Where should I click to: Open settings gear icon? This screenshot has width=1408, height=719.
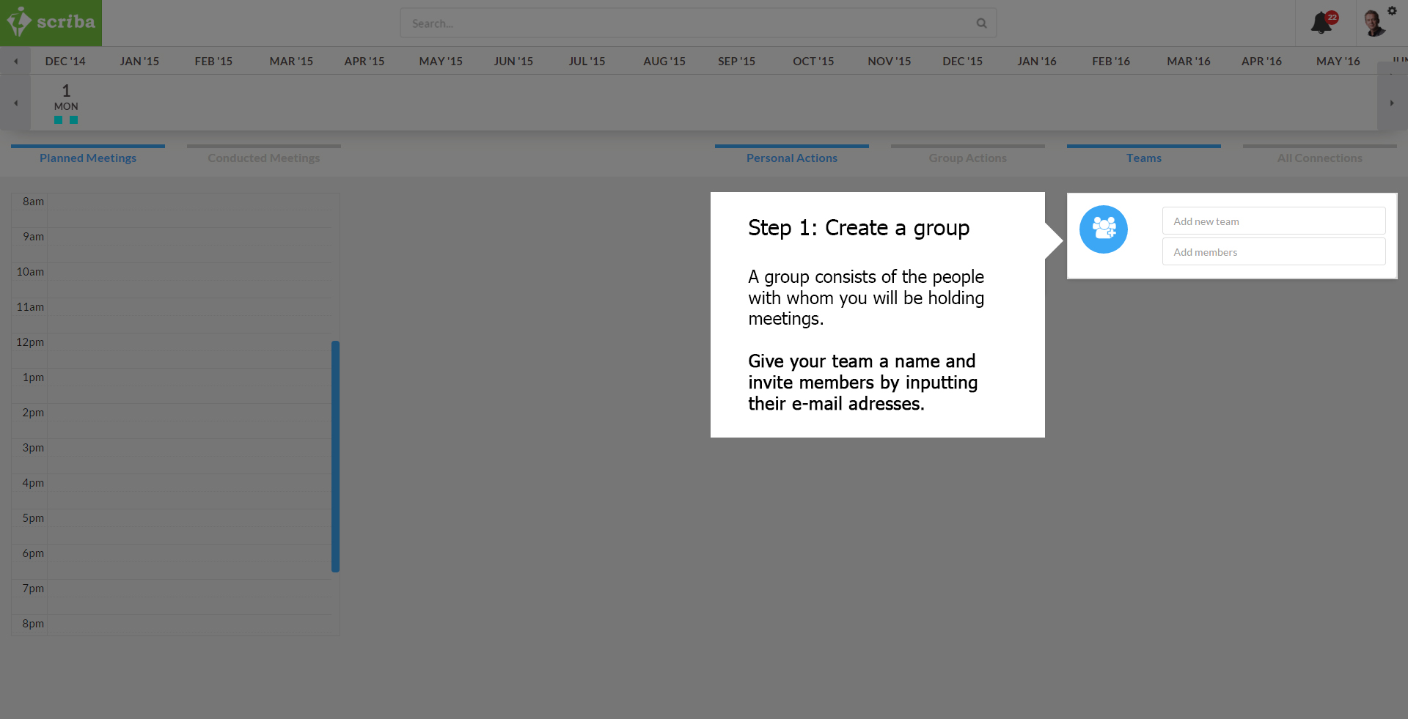pos(1392,10)
